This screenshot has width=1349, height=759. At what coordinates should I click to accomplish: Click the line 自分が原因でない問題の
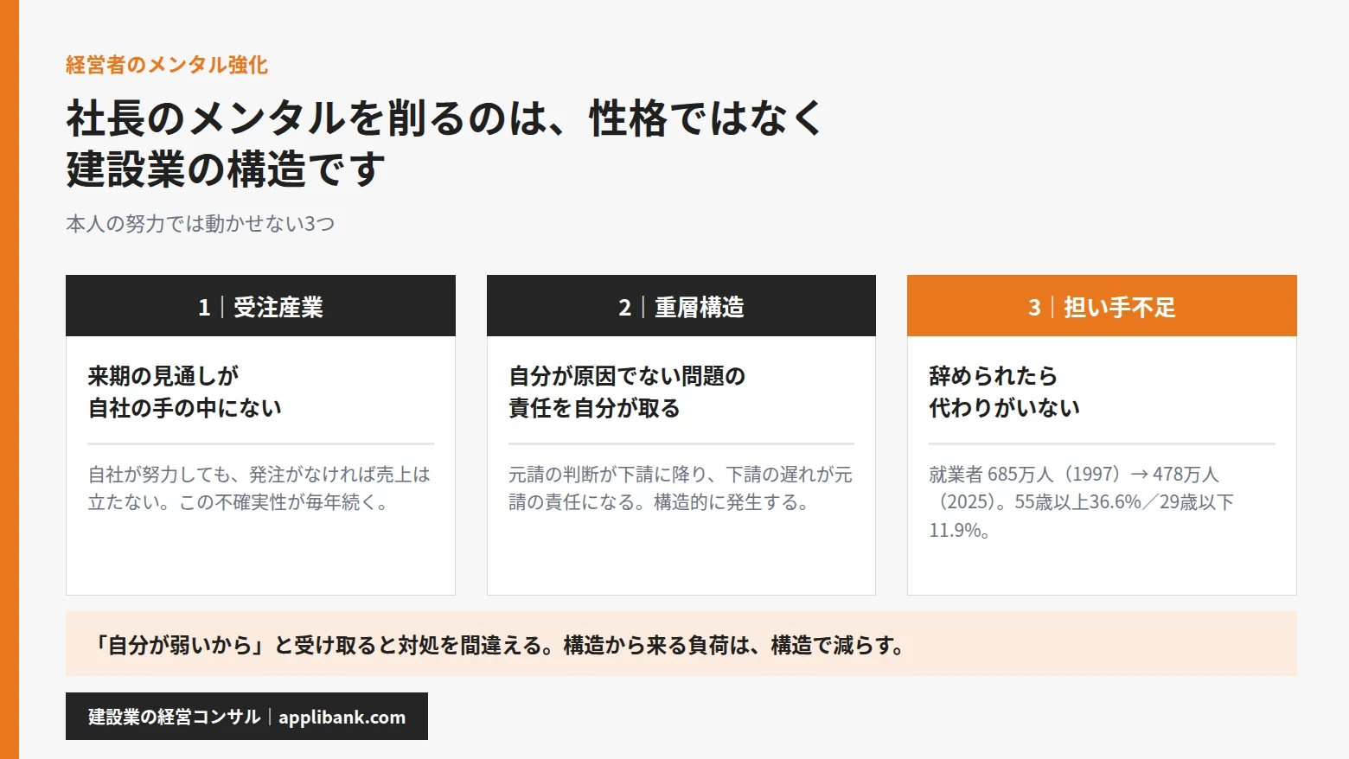tap(627, 376)
